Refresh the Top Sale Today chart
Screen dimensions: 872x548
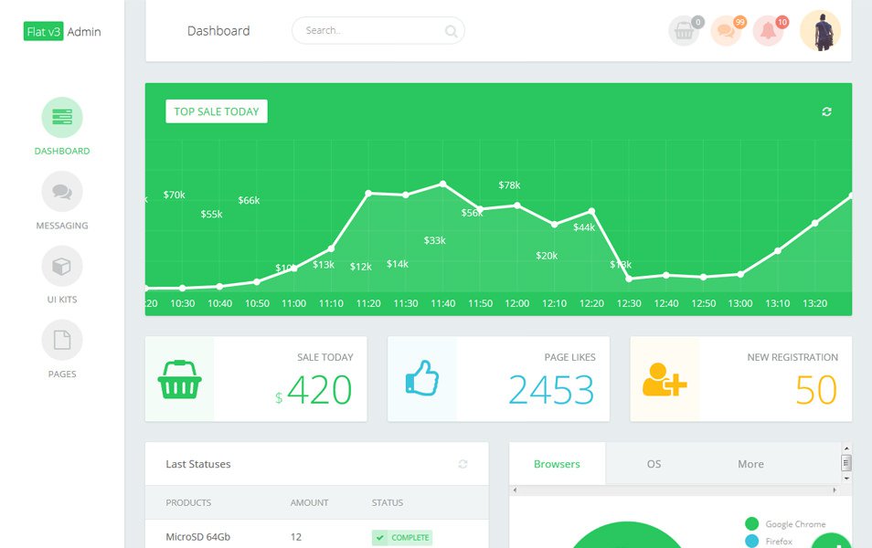point(827,111)
